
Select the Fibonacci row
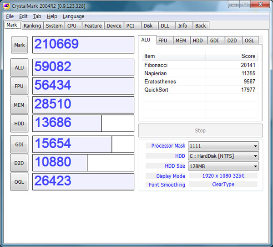tap(200, 65)
